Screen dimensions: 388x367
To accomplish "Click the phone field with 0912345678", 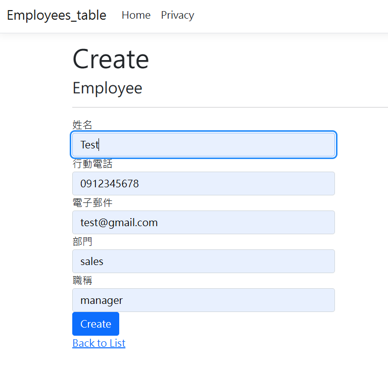I will click(x=203, y=184).
